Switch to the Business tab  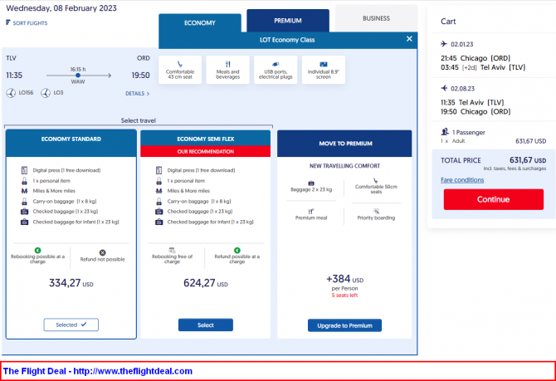tap(376, 18)
